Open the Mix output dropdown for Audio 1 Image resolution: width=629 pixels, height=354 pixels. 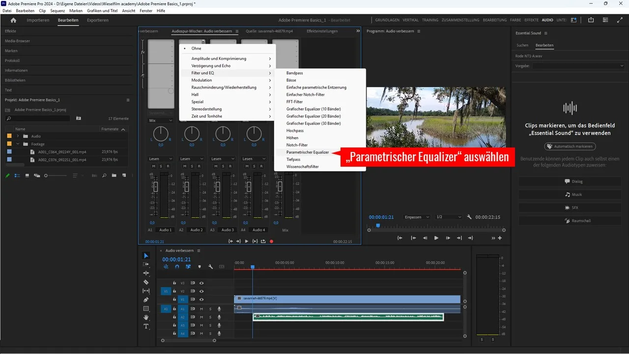tap(161, 120)
